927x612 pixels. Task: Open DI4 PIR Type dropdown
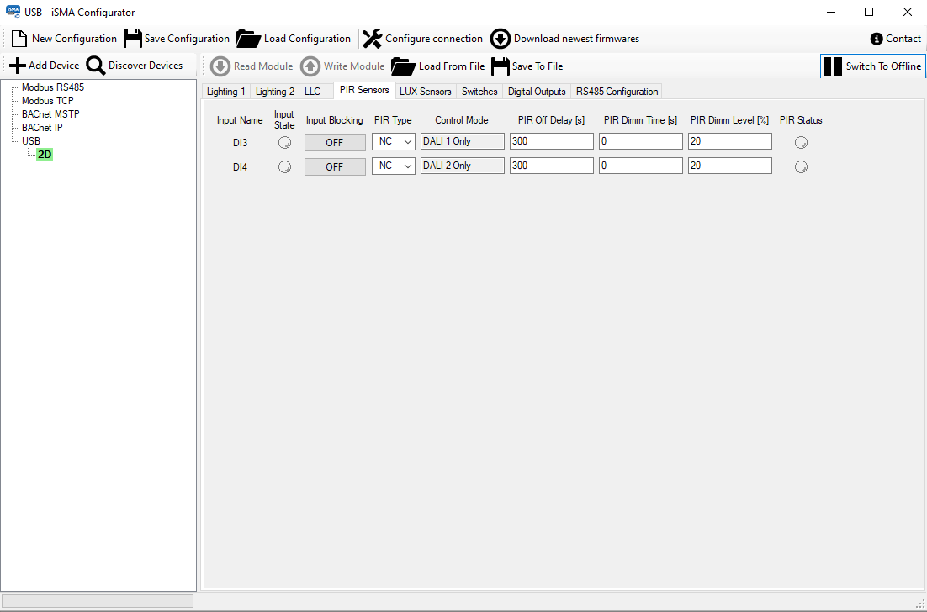394,166
